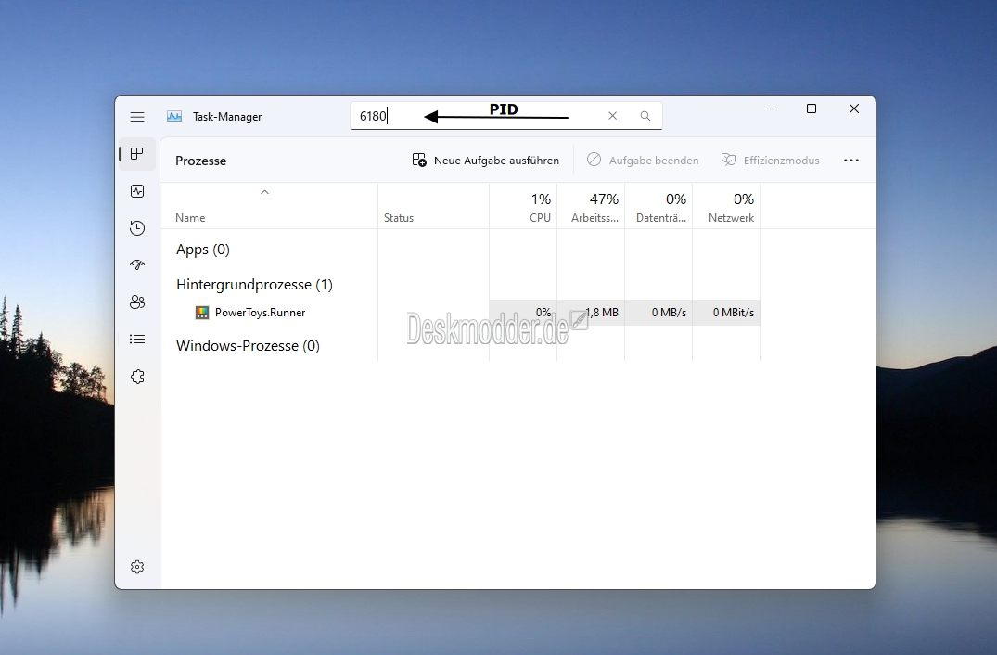Open the Startup apps sidebar icon
This screenshot has width=997, height=655.
click(x=137, y=265)
